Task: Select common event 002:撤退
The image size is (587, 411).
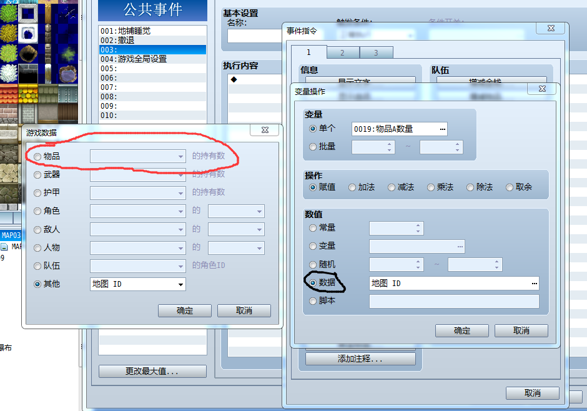Action: click(153, 40)
